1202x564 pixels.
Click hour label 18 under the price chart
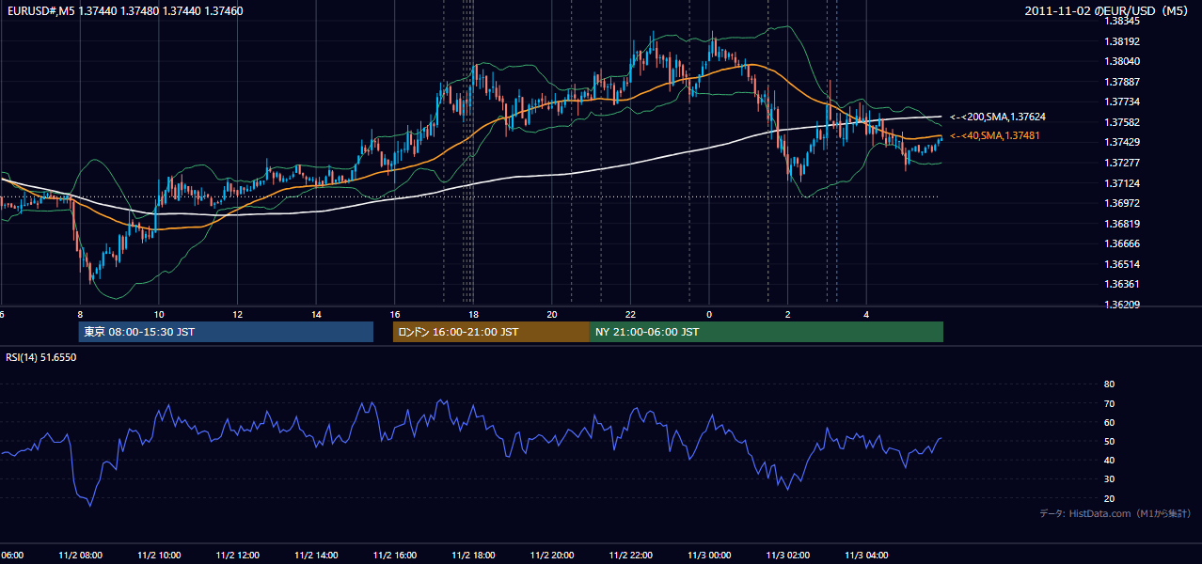click(x=473, y=315)
